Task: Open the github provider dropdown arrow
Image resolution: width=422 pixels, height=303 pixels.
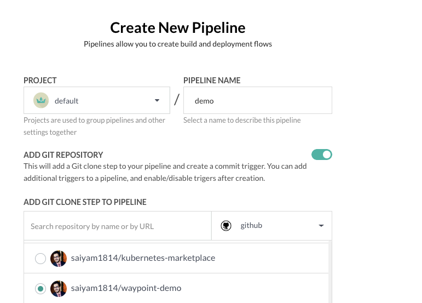Action: click(x=321, y=226)
